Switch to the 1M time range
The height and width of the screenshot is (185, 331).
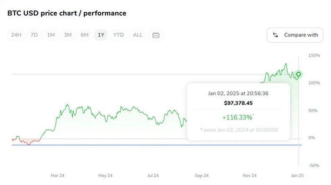[x=51, y=35]
